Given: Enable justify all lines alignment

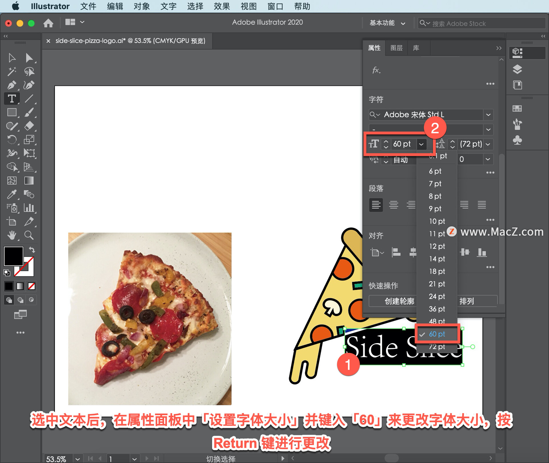Looking at the screenshot, I should (x=482, y=205).
